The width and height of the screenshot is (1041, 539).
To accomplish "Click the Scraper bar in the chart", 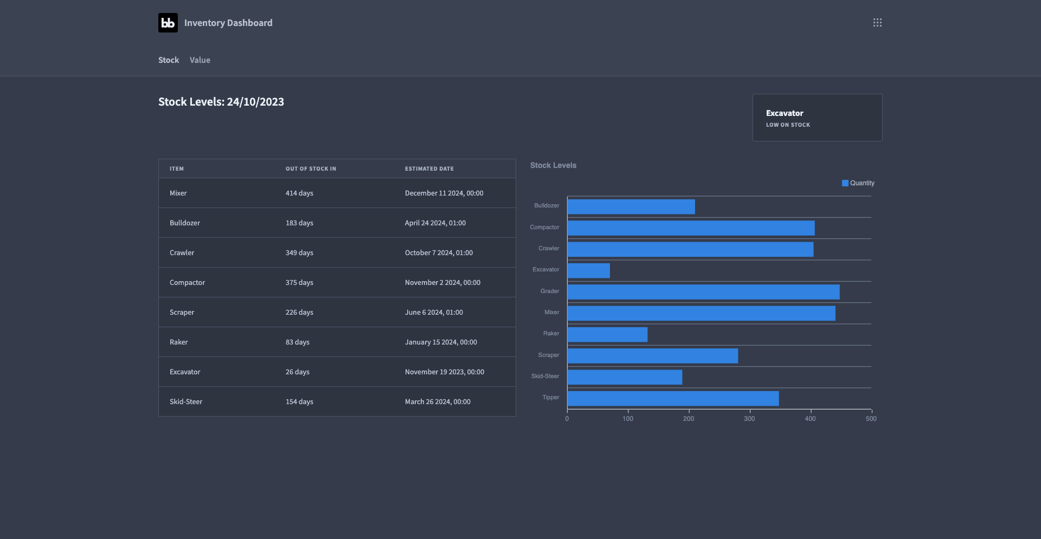I will pos(653,356).
